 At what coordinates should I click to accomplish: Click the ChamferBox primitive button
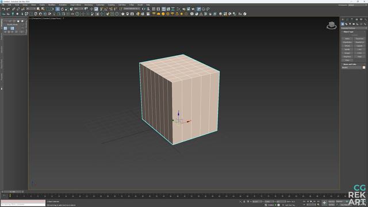tap(347, 42)
